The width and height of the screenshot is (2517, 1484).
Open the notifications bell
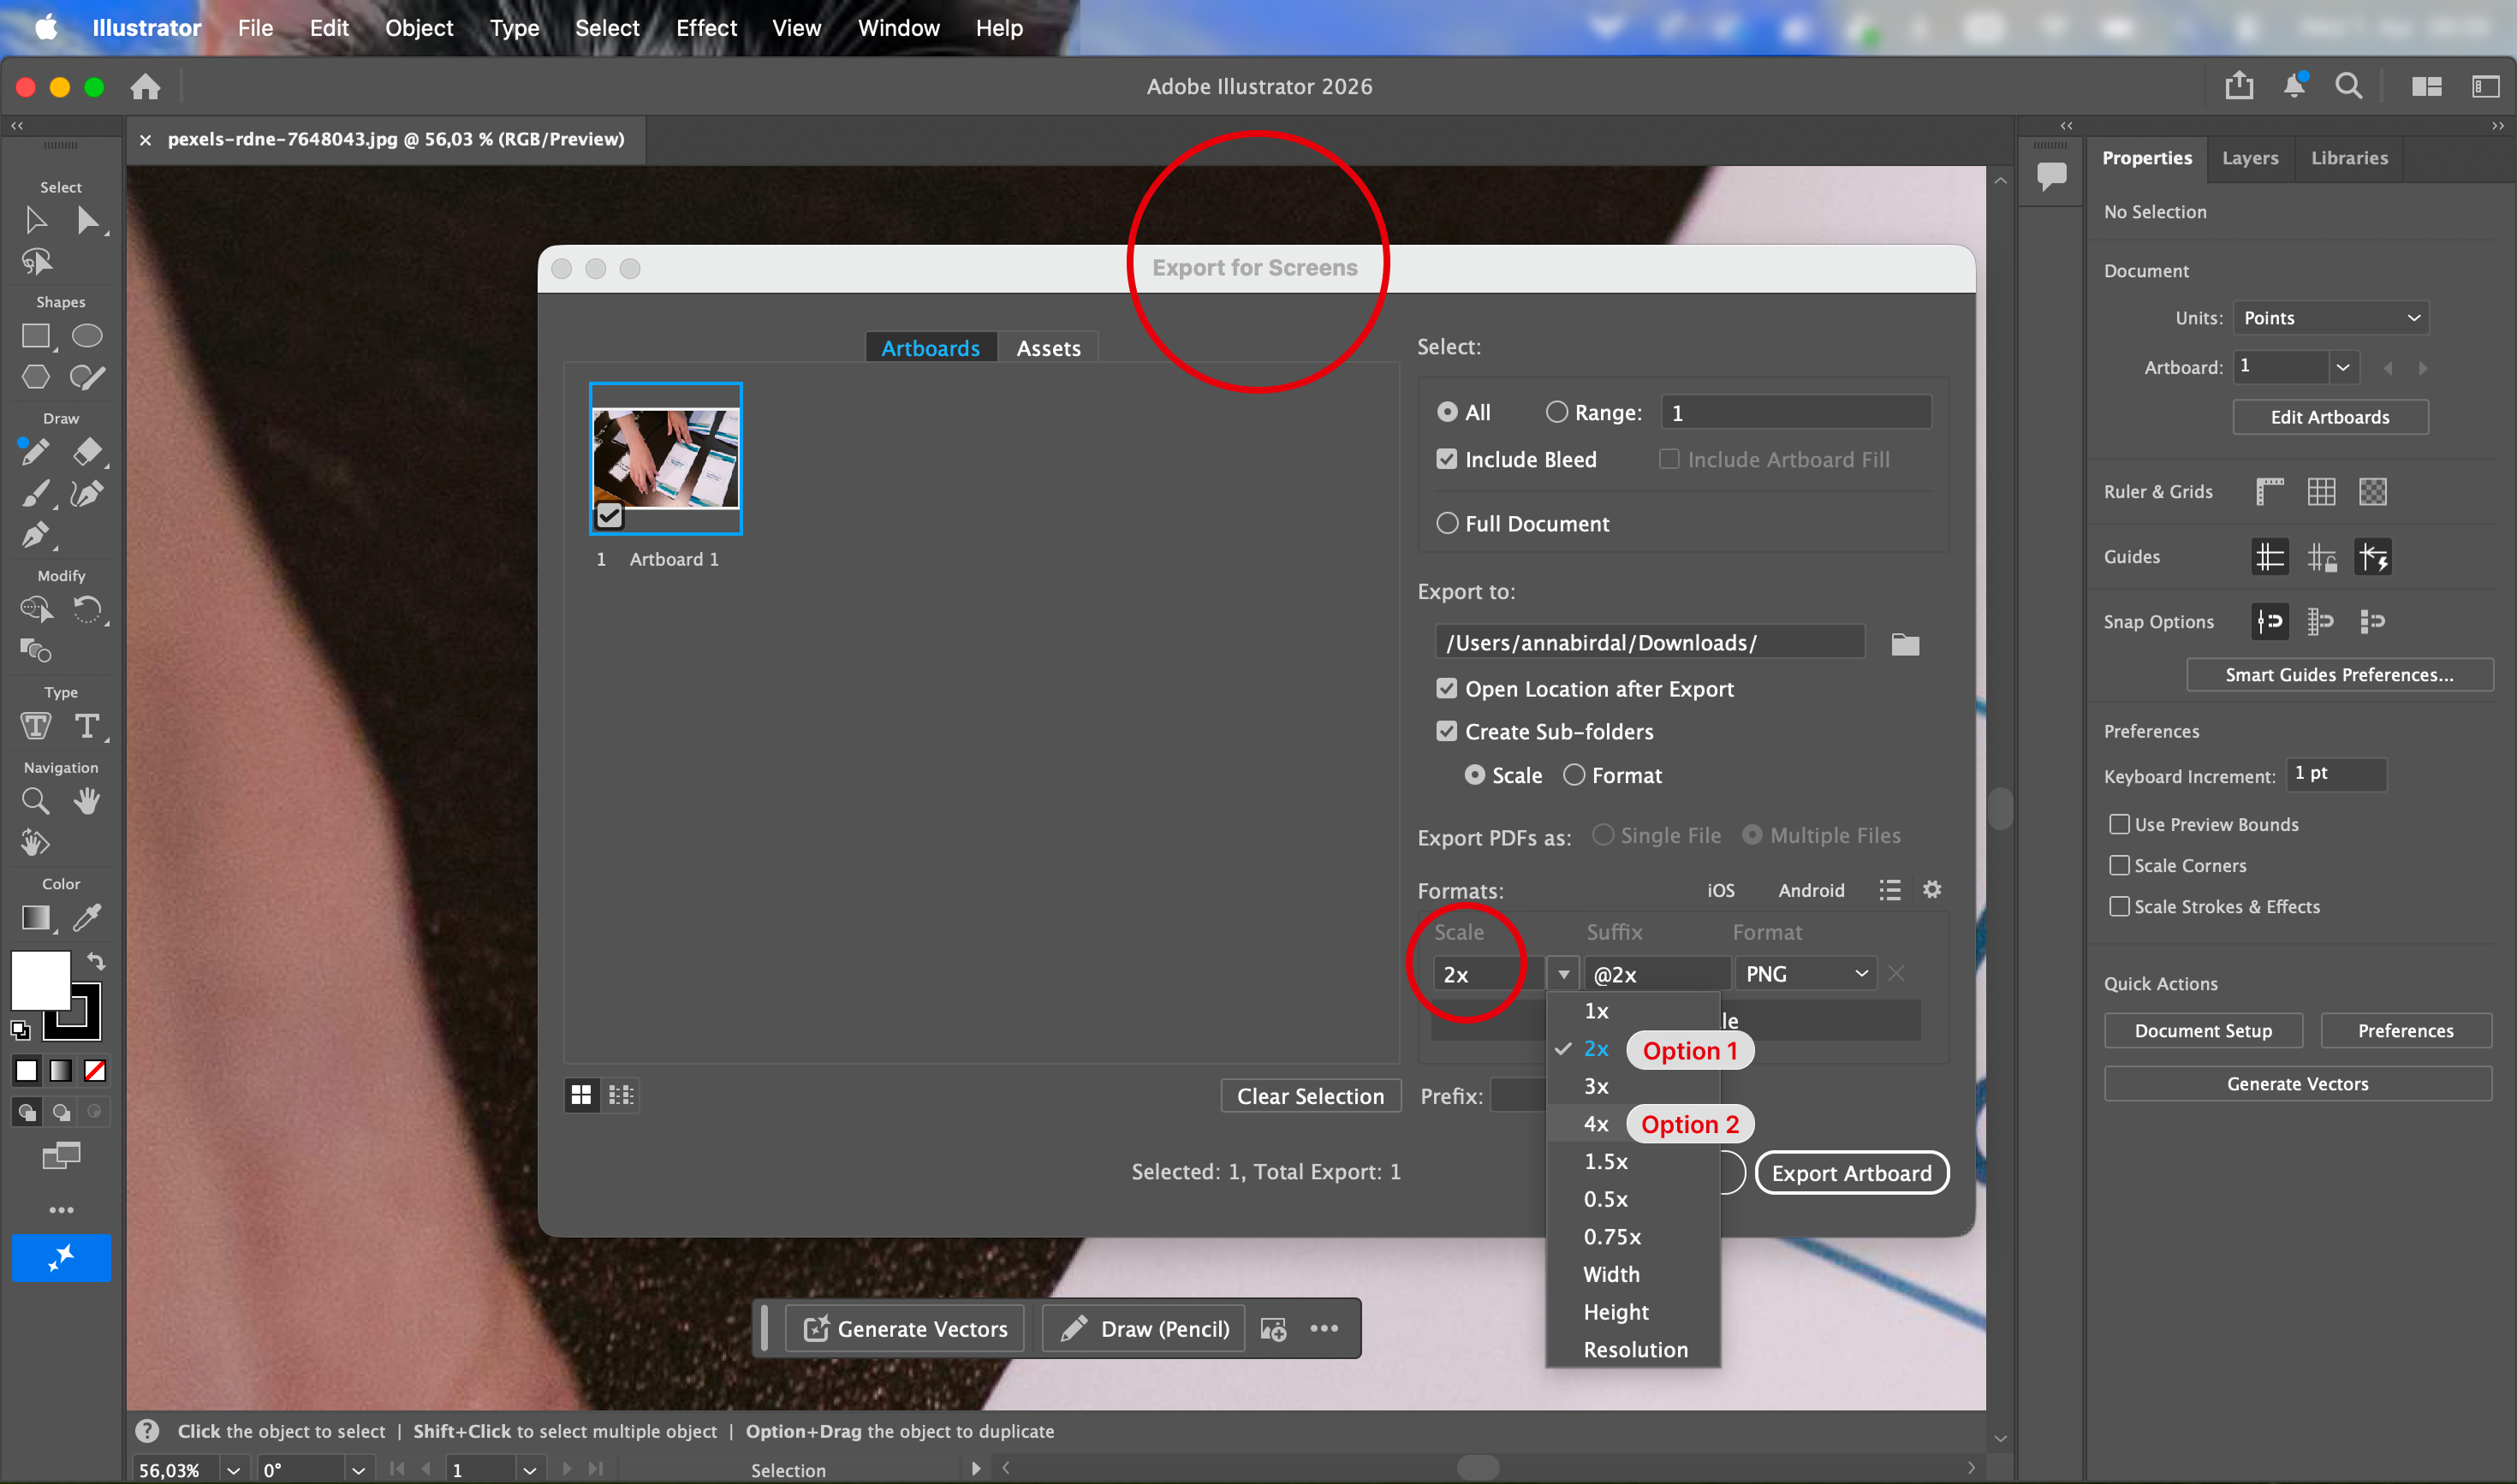click(2294, 86)
